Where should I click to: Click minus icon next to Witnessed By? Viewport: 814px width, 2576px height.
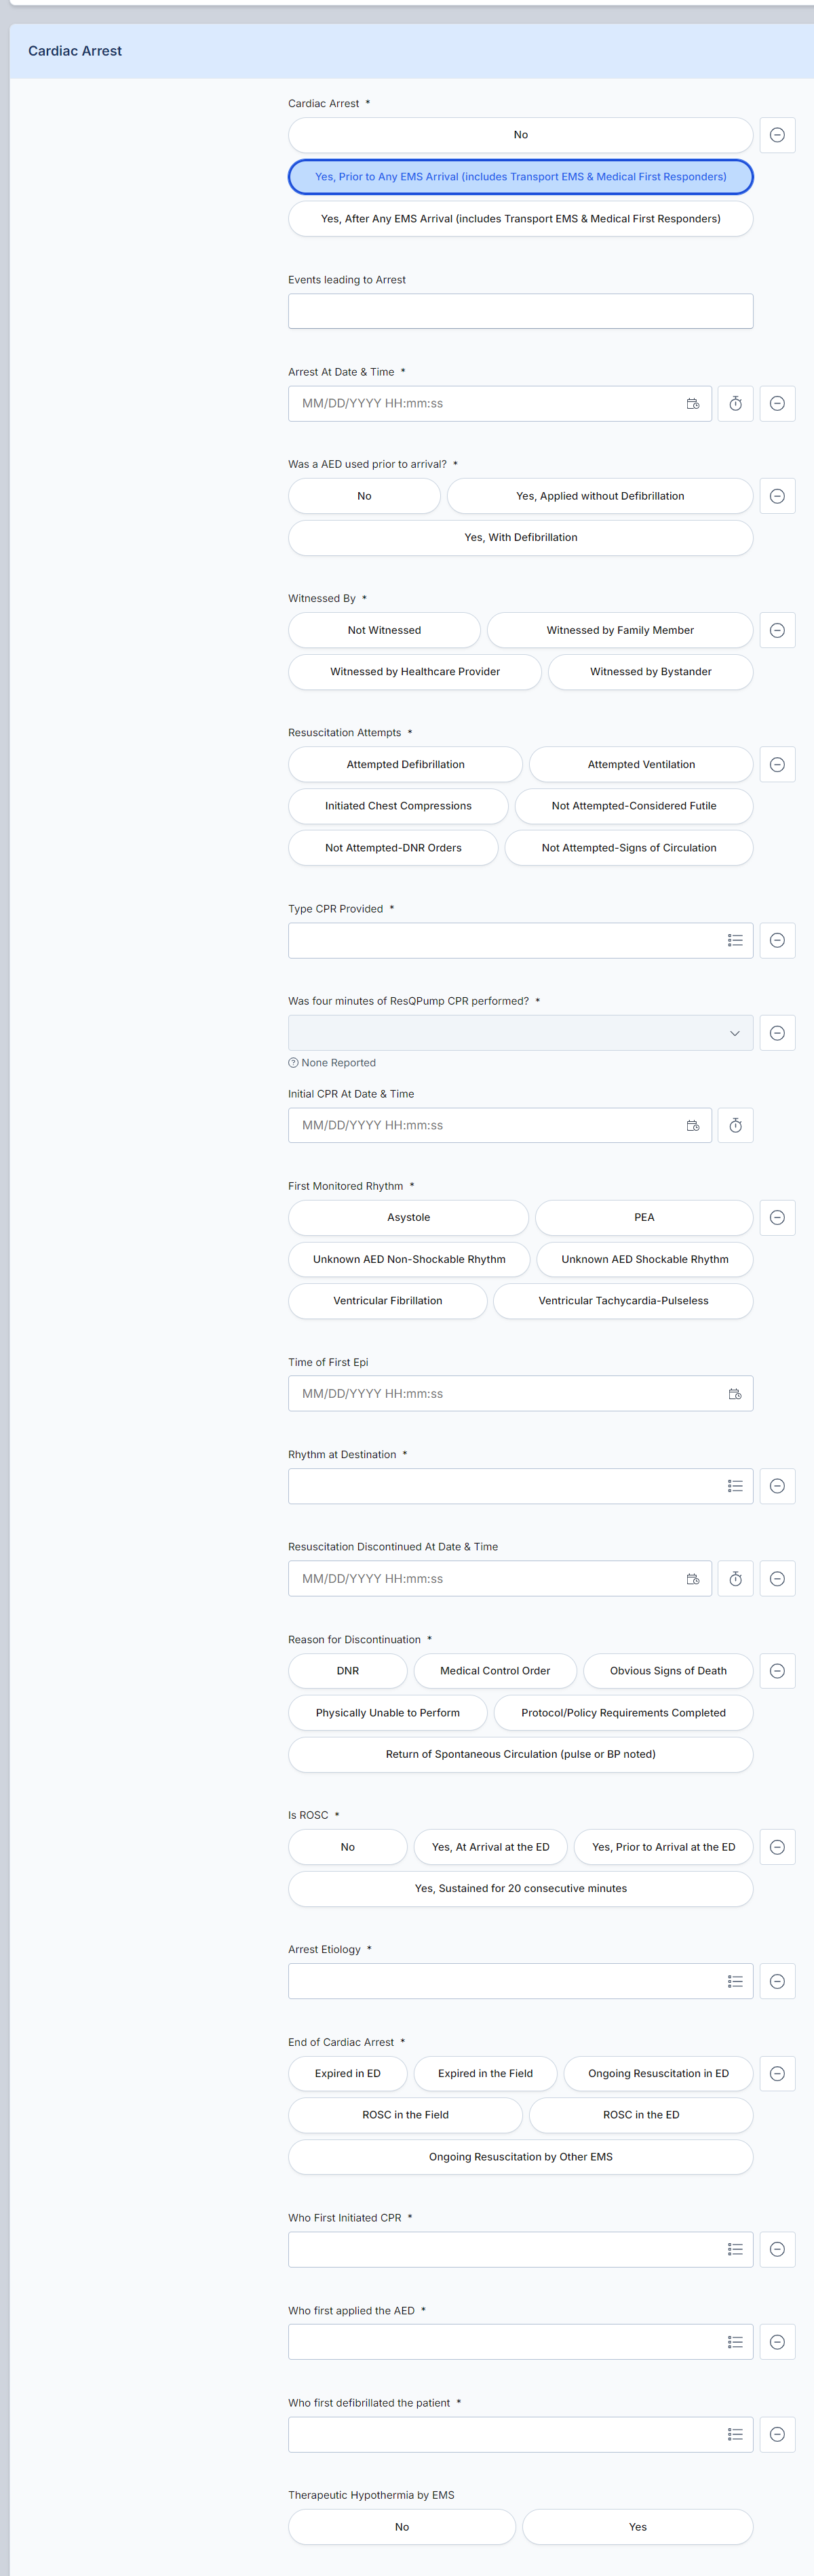tap(777, 630)
